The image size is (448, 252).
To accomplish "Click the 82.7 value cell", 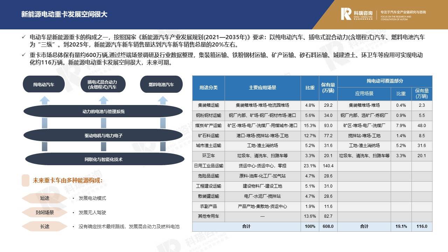I will 328,216.
